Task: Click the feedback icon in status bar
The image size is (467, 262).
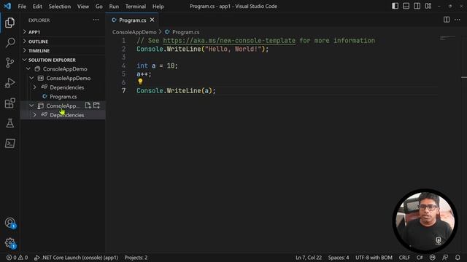Action: tap(445, 258)
